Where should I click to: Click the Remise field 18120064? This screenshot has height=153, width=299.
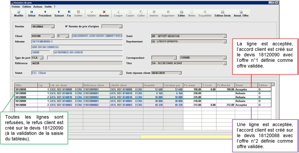(x=41, y=26)
